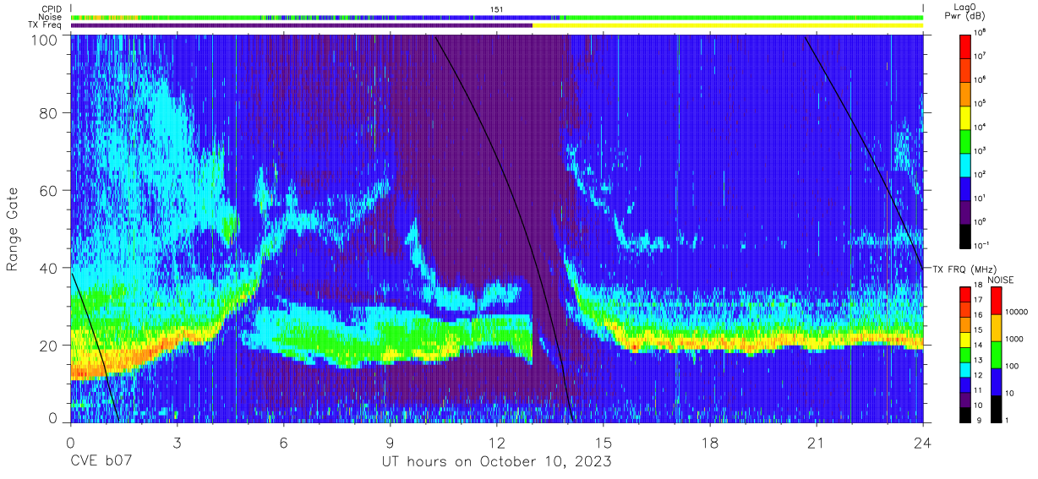This screenshot has height=479, width=1038.
Task: Click the 'Range Gate' y-axis label
Action: click(x=13, y=228)
